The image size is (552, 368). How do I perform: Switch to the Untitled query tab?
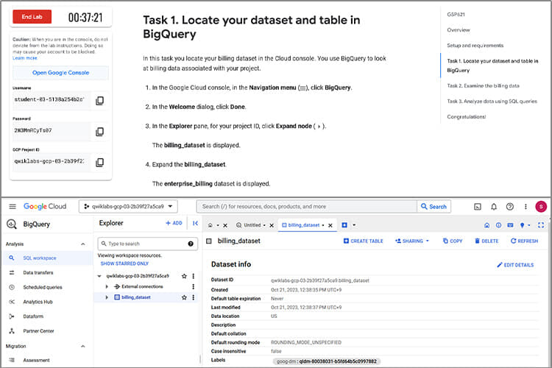click(x=254, y=224)
